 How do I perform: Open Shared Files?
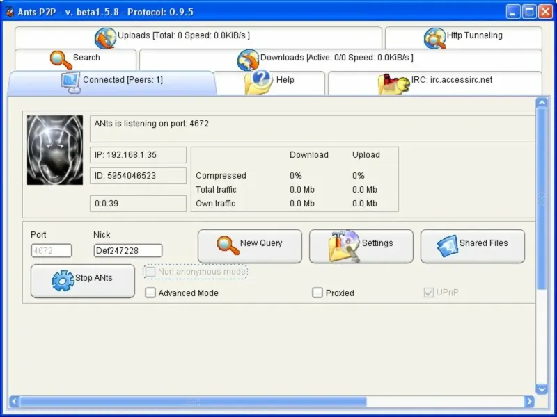pyautogui.click(x=473, y=246)
